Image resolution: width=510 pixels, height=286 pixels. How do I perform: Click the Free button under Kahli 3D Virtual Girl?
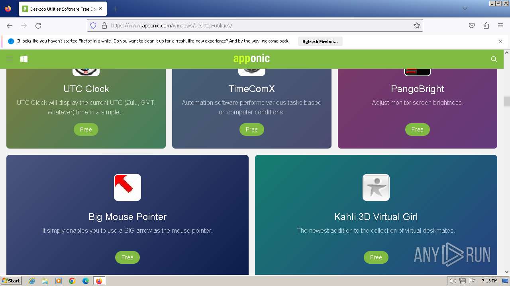(x=376, y=257)
